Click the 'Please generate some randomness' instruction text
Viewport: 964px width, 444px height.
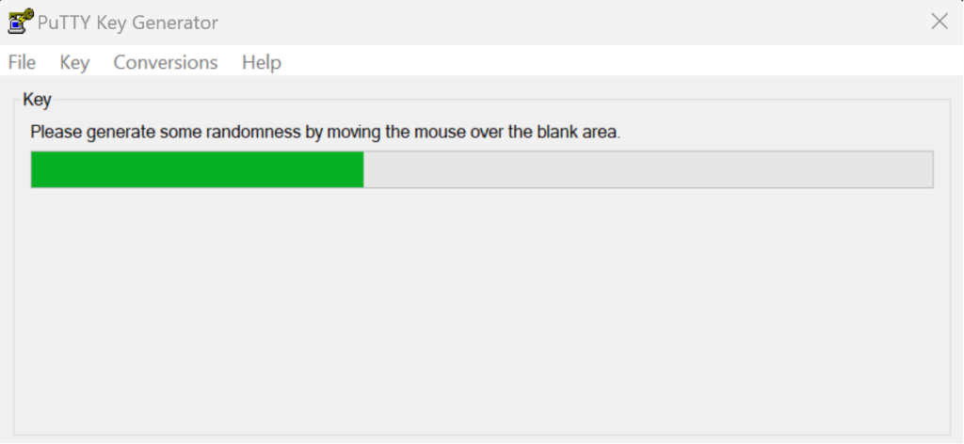click(x=325, y=132)
